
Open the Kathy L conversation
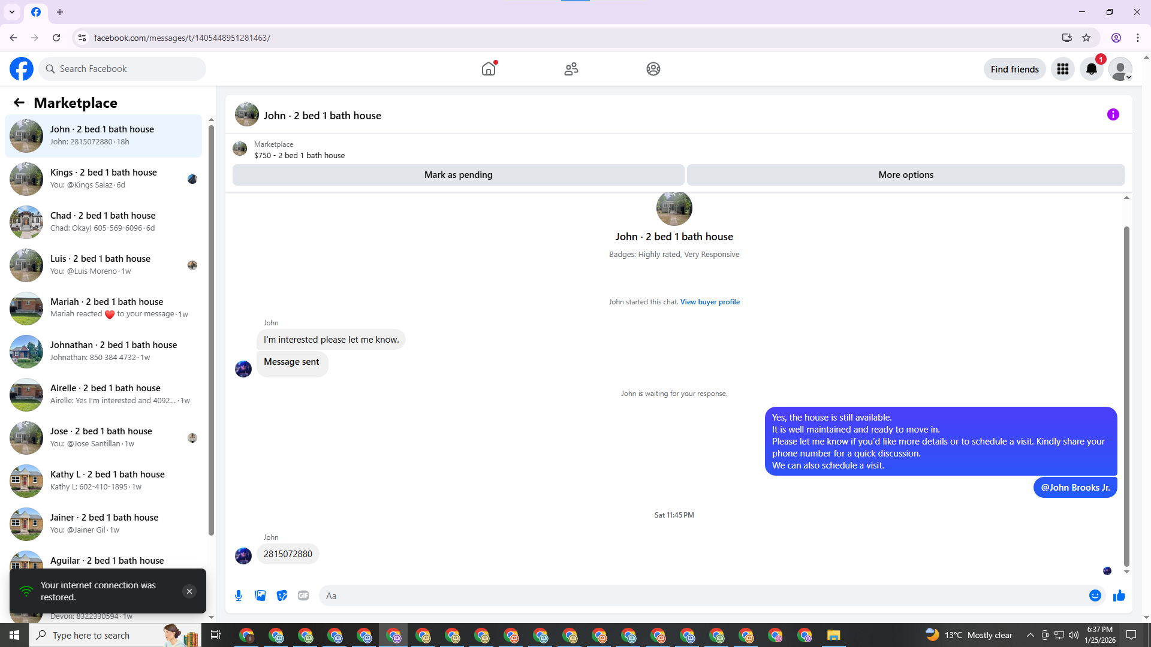coord(104,480)
